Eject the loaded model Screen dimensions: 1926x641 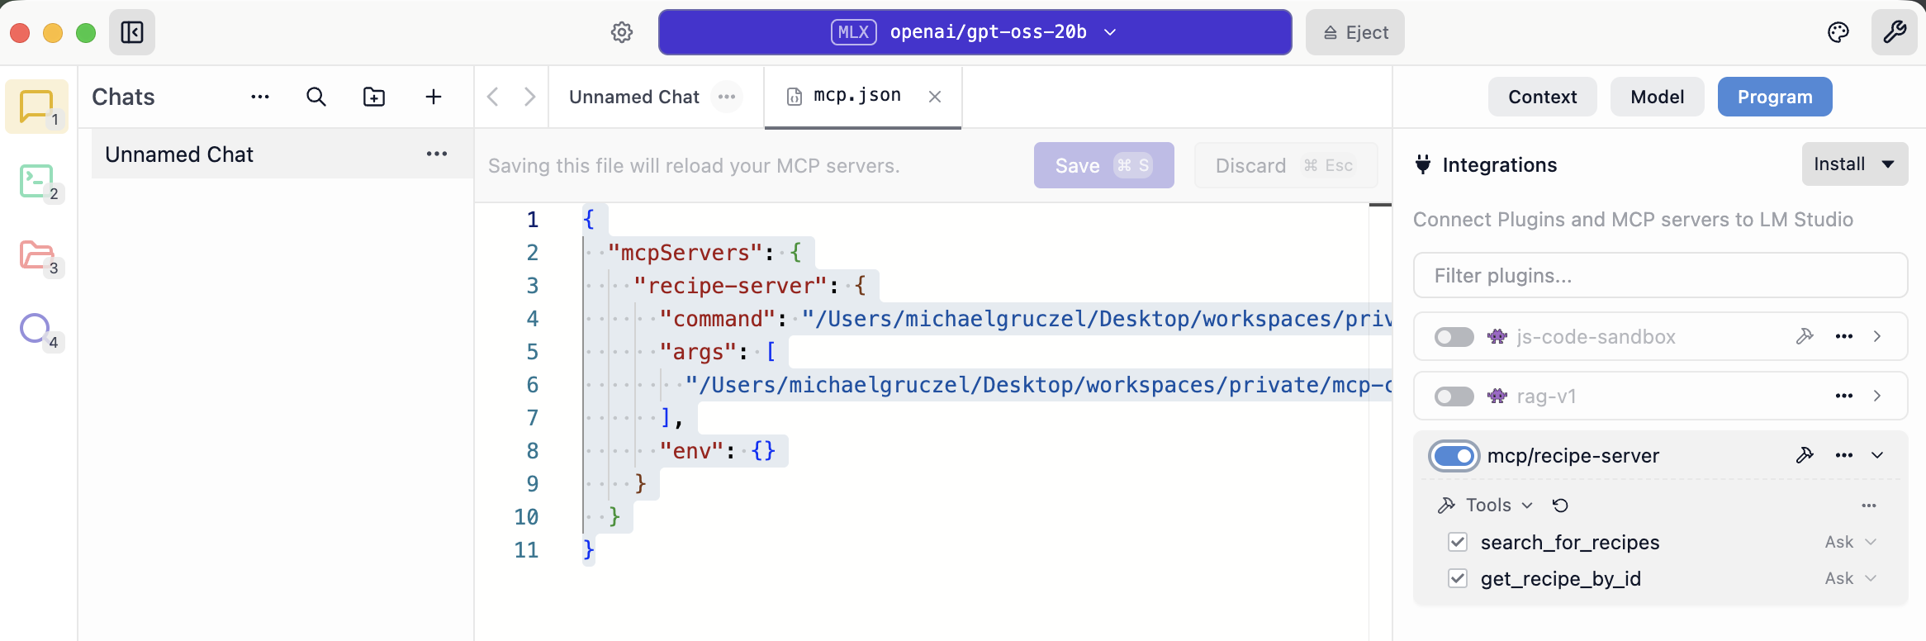point(1354,32)
